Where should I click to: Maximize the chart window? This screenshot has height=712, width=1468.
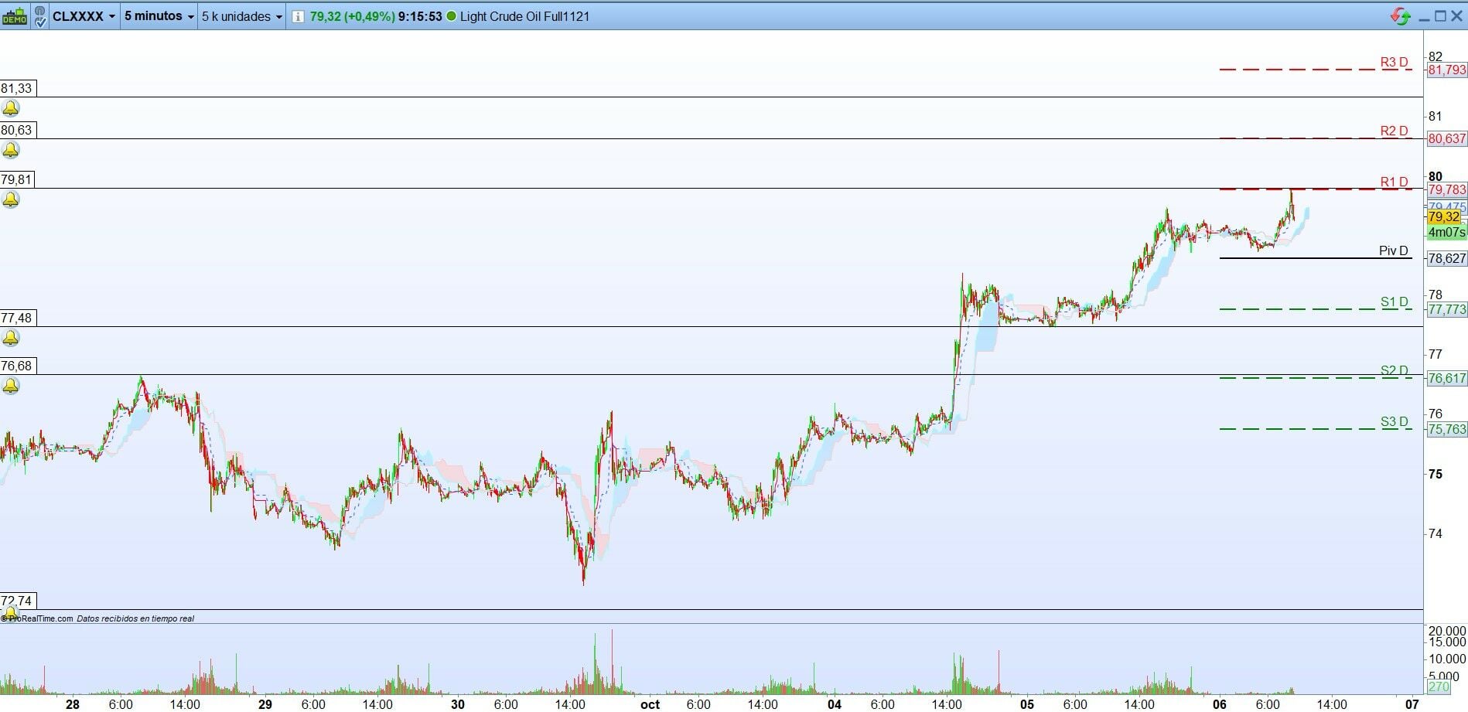pyautogui.click(x=1440, y=16)
